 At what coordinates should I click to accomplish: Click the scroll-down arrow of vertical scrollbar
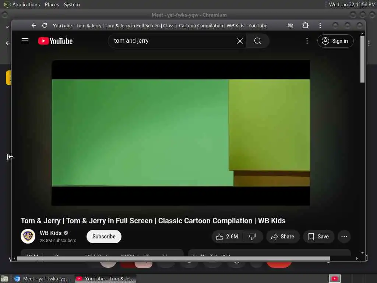click(362, 253)
